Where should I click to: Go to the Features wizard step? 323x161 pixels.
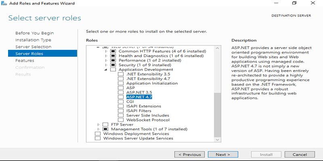tap(25, 60)
